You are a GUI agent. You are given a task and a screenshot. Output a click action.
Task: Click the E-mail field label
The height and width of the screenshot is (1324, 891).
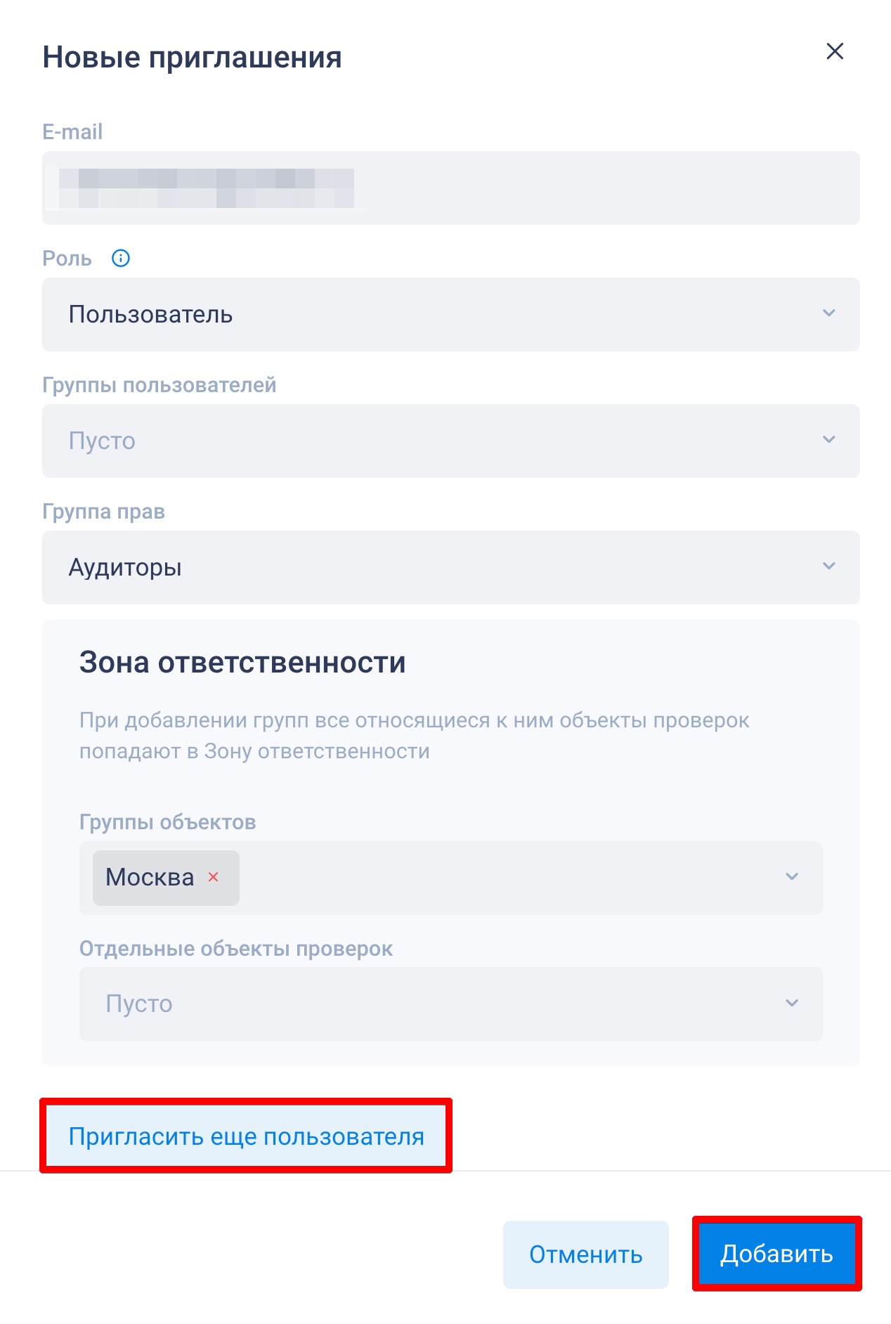tap(72, 132)
